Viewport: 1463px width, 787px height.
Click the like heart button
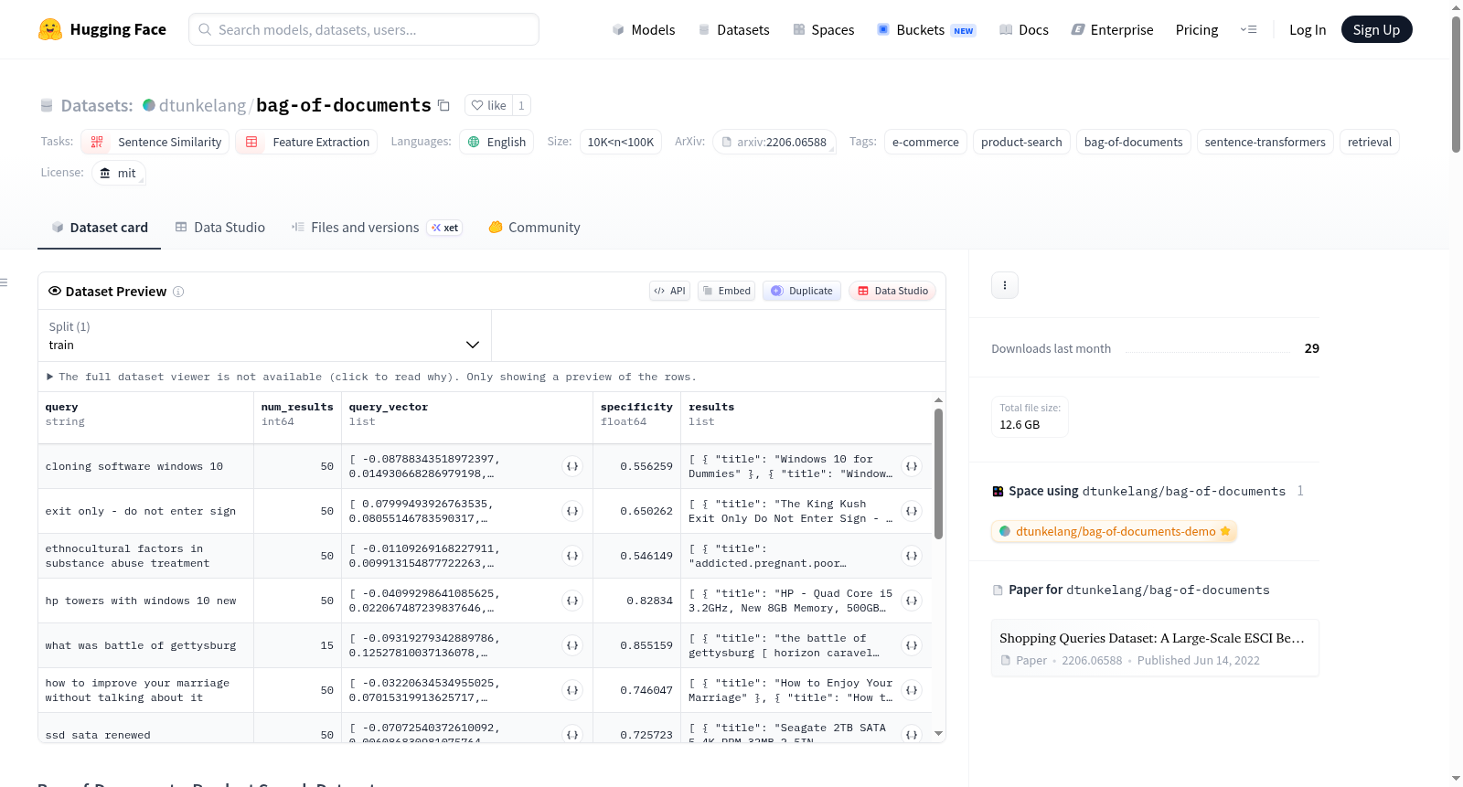coord(488,105)
